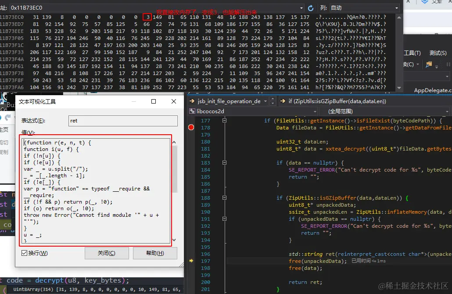Collapse the code block at line 177
Viewport: 452px width, 294px height.
tap(224, 121)
